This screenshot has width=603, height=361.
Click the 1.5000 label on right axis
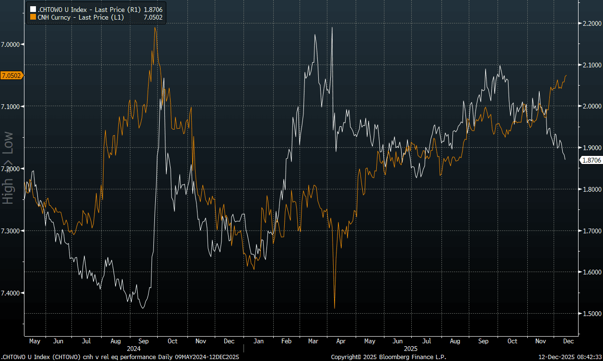pyautogui.click(x=591, y=314)
